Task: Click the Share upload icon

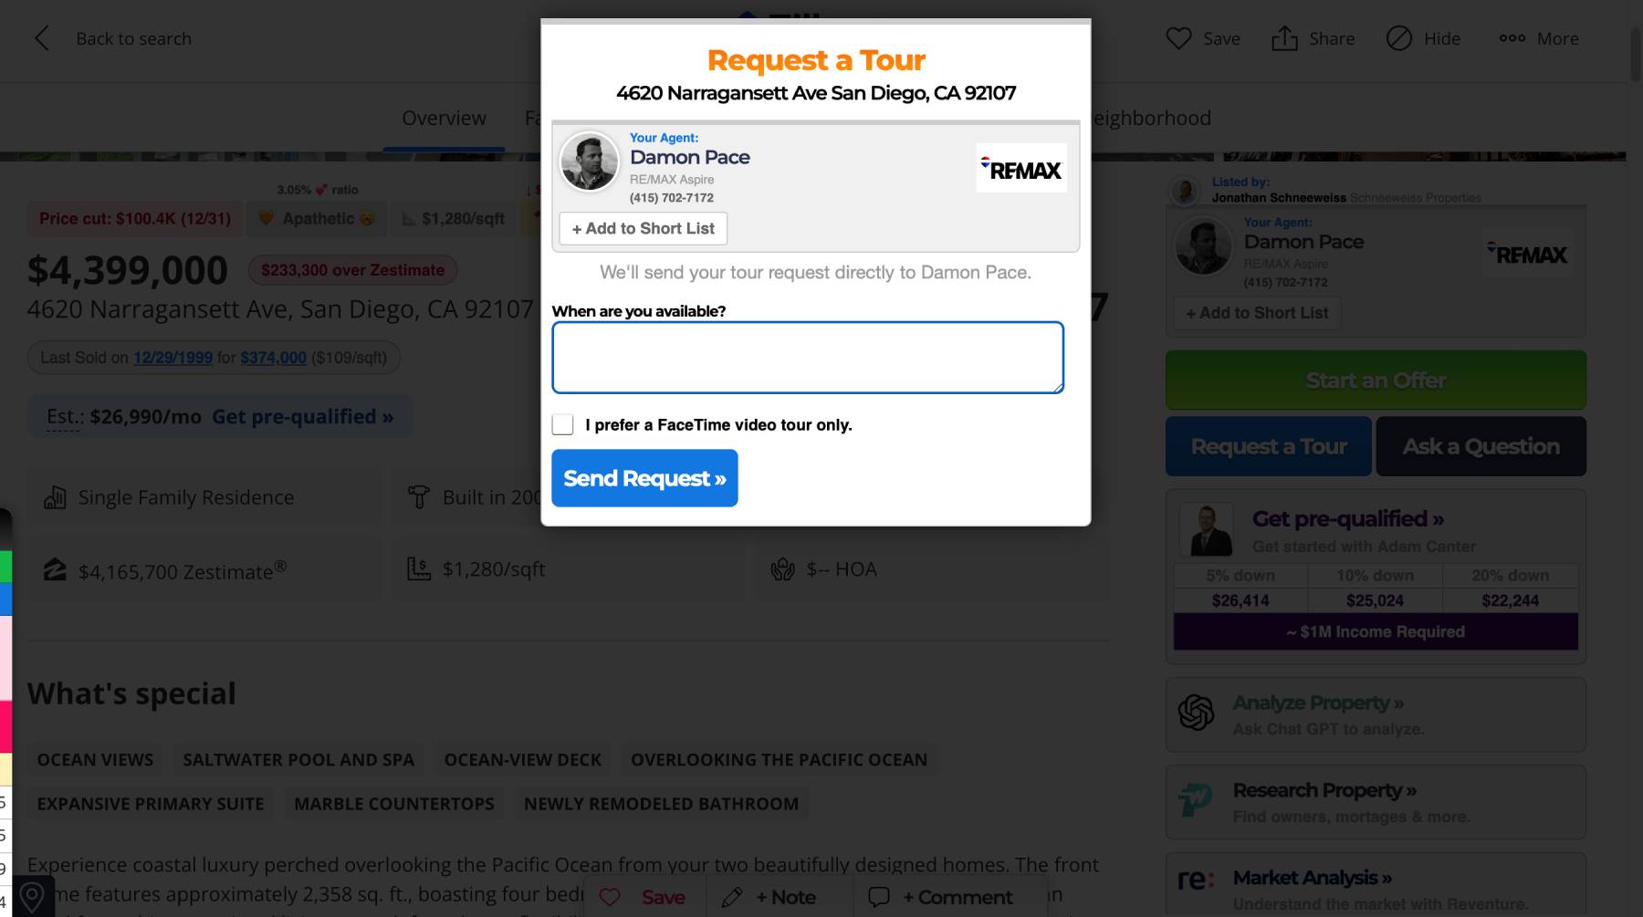Action: tap(1284, 38)
